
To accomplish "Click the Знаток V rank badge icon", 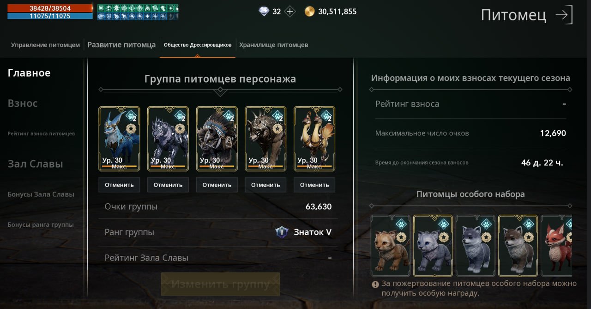I will point(282,232).
